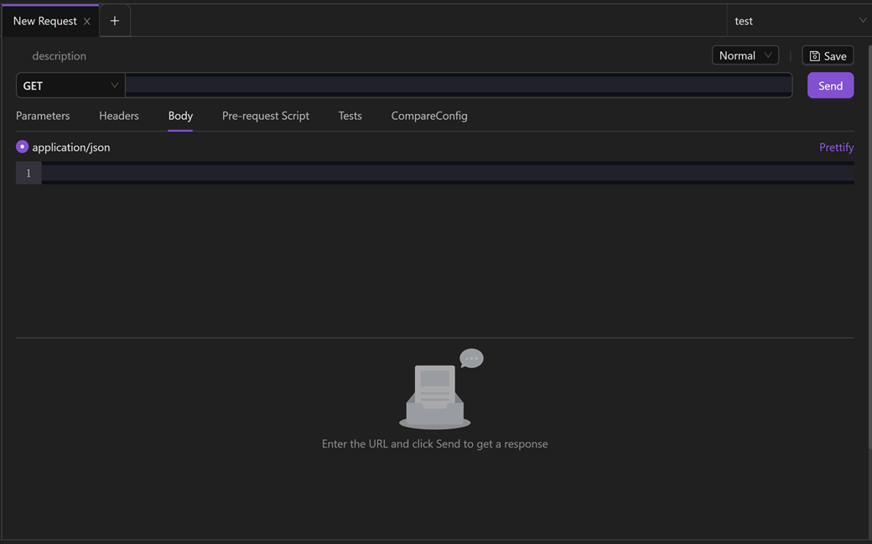Viewport: 872px width, 544px height.
Task: Open the CompareConfig tab
Action: [x=429, y=116]
